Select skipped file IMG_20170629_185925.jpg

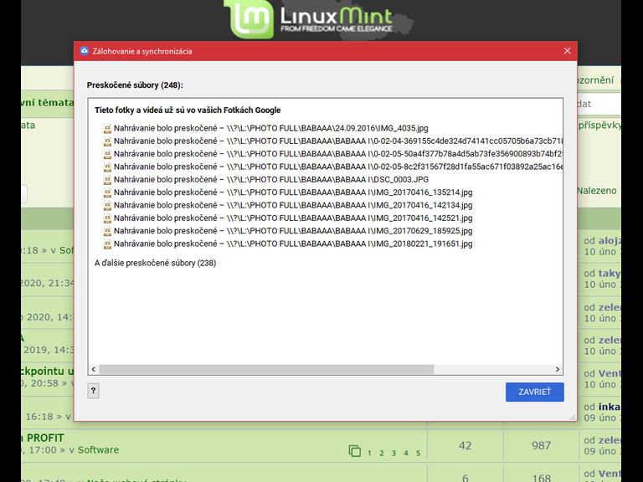tap(293, 231)
